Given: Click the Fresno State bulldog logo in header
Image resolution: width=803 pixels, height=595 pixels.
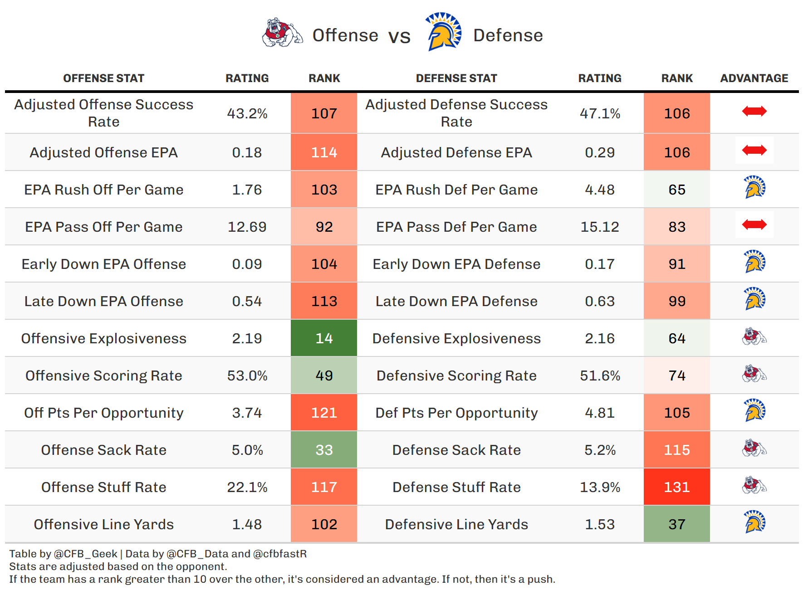Looking at the screenshot, I should tap(282, 33).
